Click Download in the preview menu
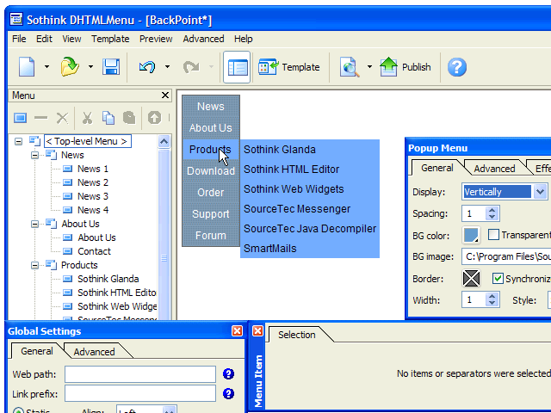 [x=211, y=171]
